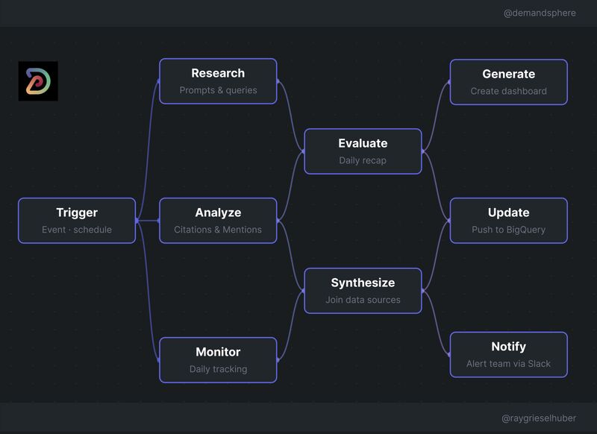Select the Research node
This screenshot has width=597, height=434.
[x=218, y=81]
